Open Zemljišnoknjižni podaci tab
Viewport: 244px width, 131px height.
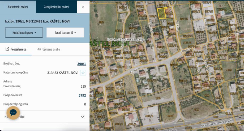coord(56,7)
